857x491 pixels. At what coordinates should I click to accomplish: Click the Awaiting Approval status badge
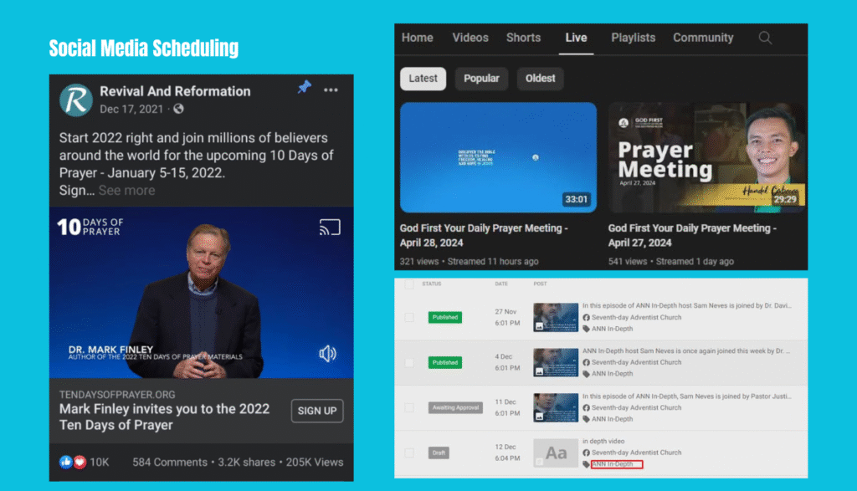click(x=456, y=408)
